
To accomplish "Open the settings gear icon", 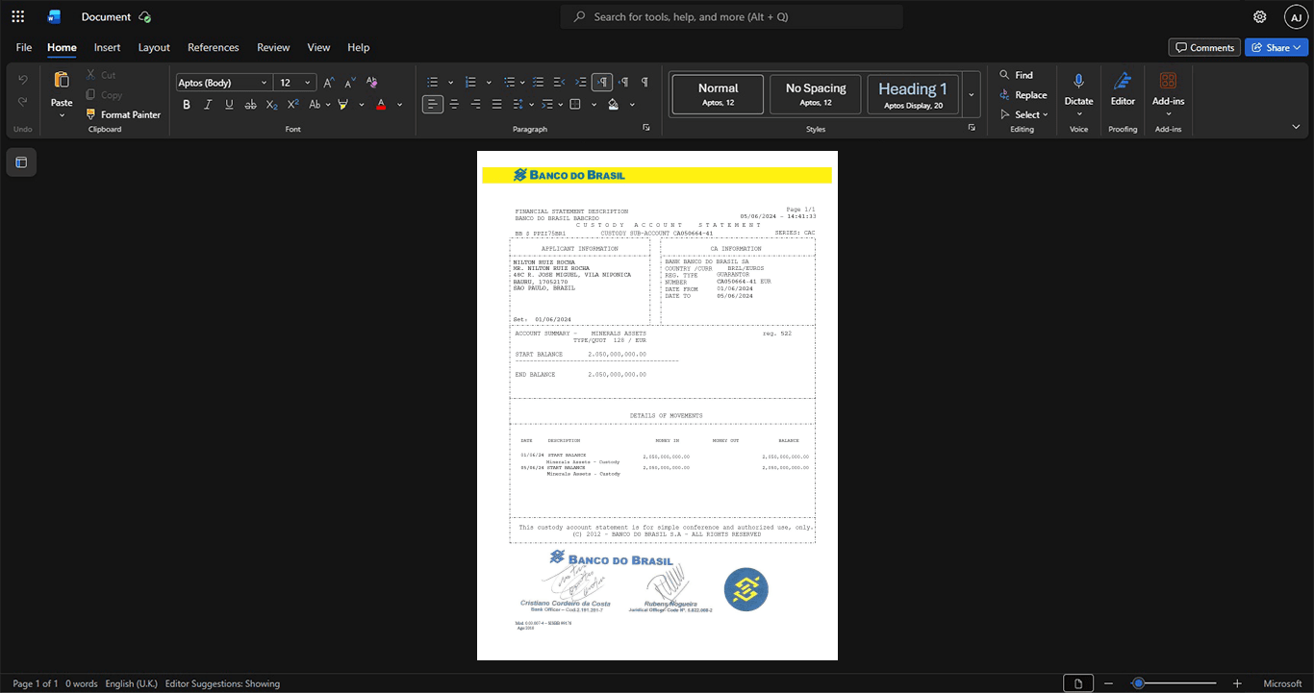I will pos(1260,16).
